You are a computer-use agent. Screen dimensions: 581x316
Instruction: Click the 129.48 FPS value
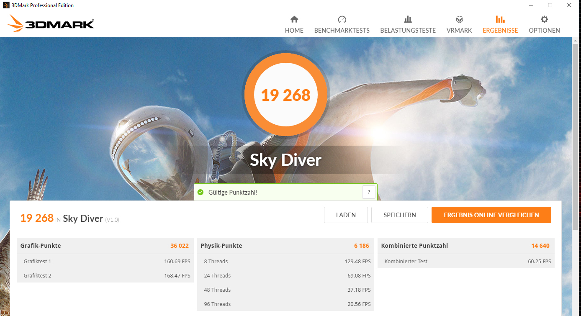[x=357, y=262]
